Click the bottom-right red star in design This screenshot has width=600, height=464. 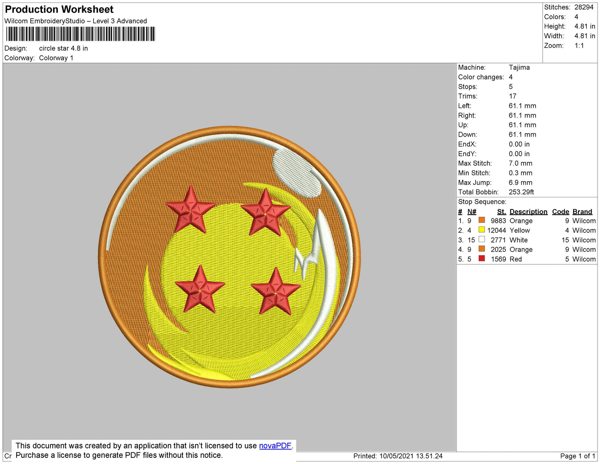(276, 291)
